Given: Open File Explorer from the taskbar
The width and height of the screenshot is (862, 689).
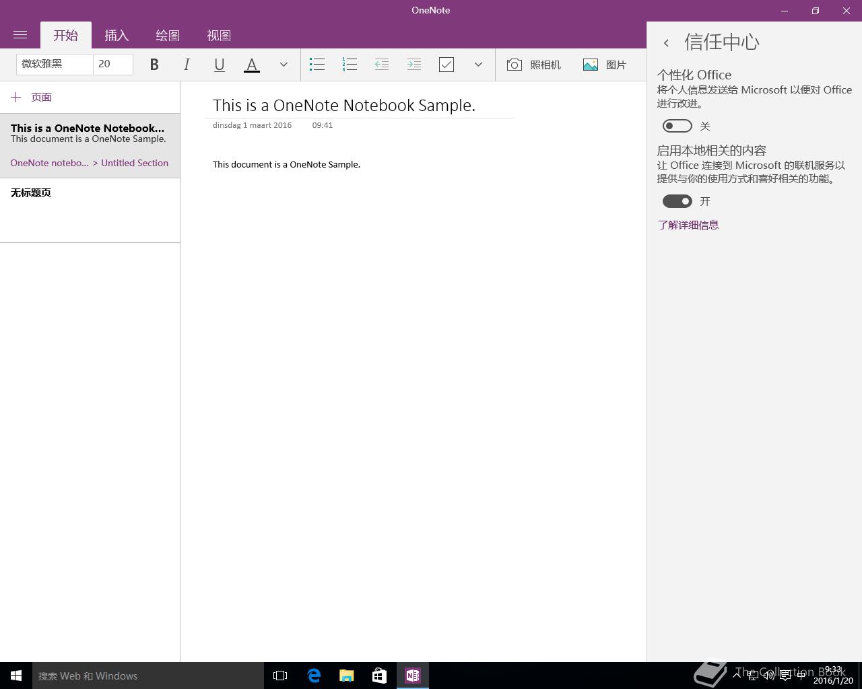Looking at the screenshot, I should point(347,676).
